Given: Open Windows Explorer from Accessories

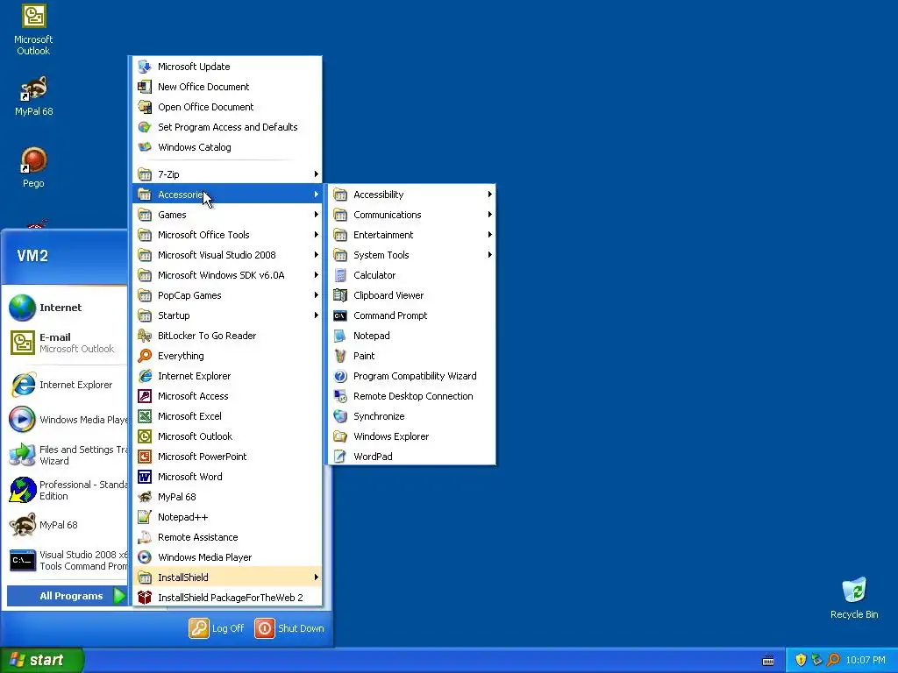Looking at the screenshot, I should tap(412, 436).
